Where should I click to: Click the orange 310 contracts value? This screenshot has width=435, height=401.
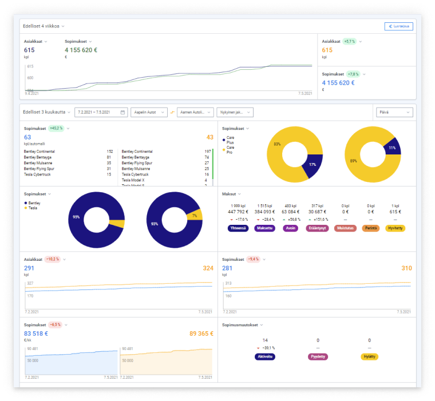407,268
